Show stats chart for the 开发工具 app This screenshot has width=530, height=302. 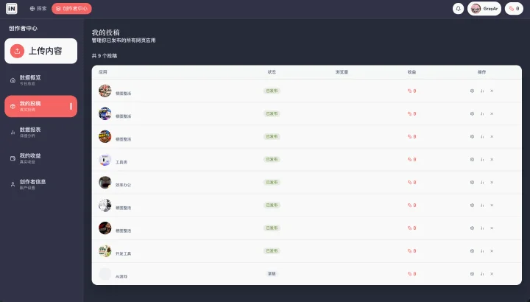(482, 251)
